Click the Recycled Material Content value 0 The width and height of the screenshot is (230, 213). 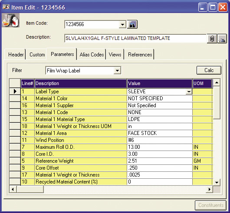point(160,182)
